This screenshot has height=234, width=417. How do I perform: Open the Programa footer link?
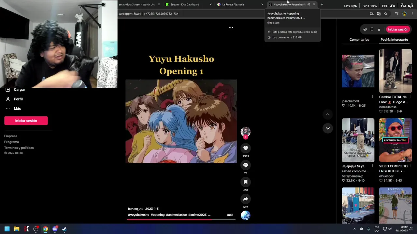pos(11,142)
